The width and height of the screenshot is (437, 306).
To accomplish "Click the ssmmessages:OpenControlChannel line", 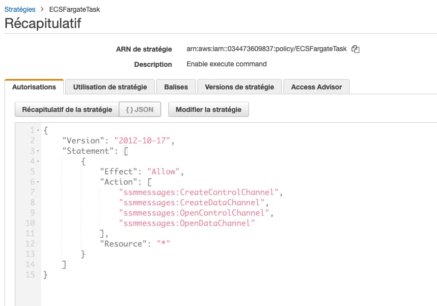I will (193, 213).
